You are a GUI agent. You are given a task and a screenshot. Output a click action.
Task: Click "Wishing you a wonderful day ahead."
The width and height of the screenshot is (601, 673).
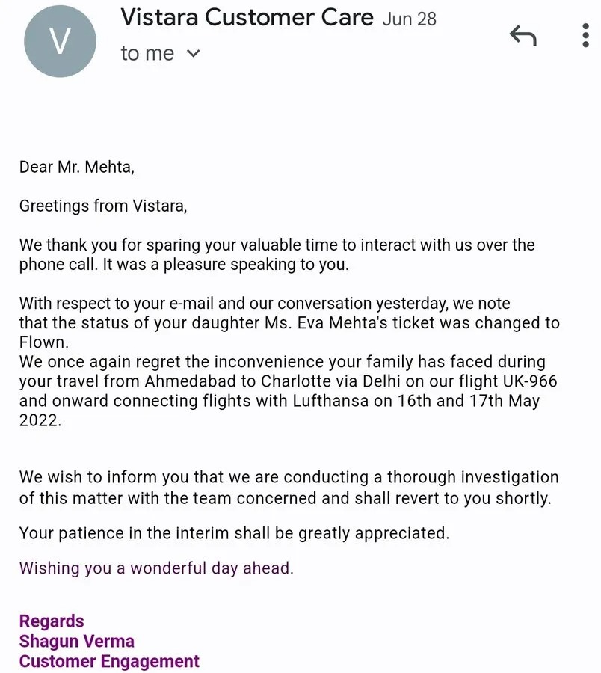[x=156, y=568]
